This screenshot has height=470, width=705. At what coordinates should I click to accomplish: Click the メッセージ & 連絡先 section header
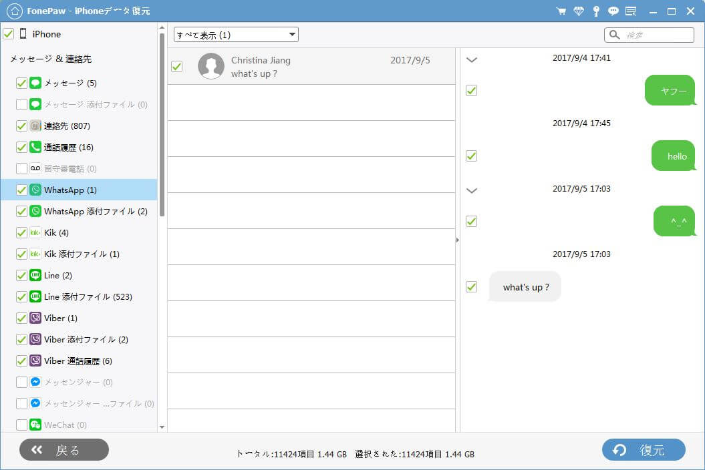coord(51,59)
